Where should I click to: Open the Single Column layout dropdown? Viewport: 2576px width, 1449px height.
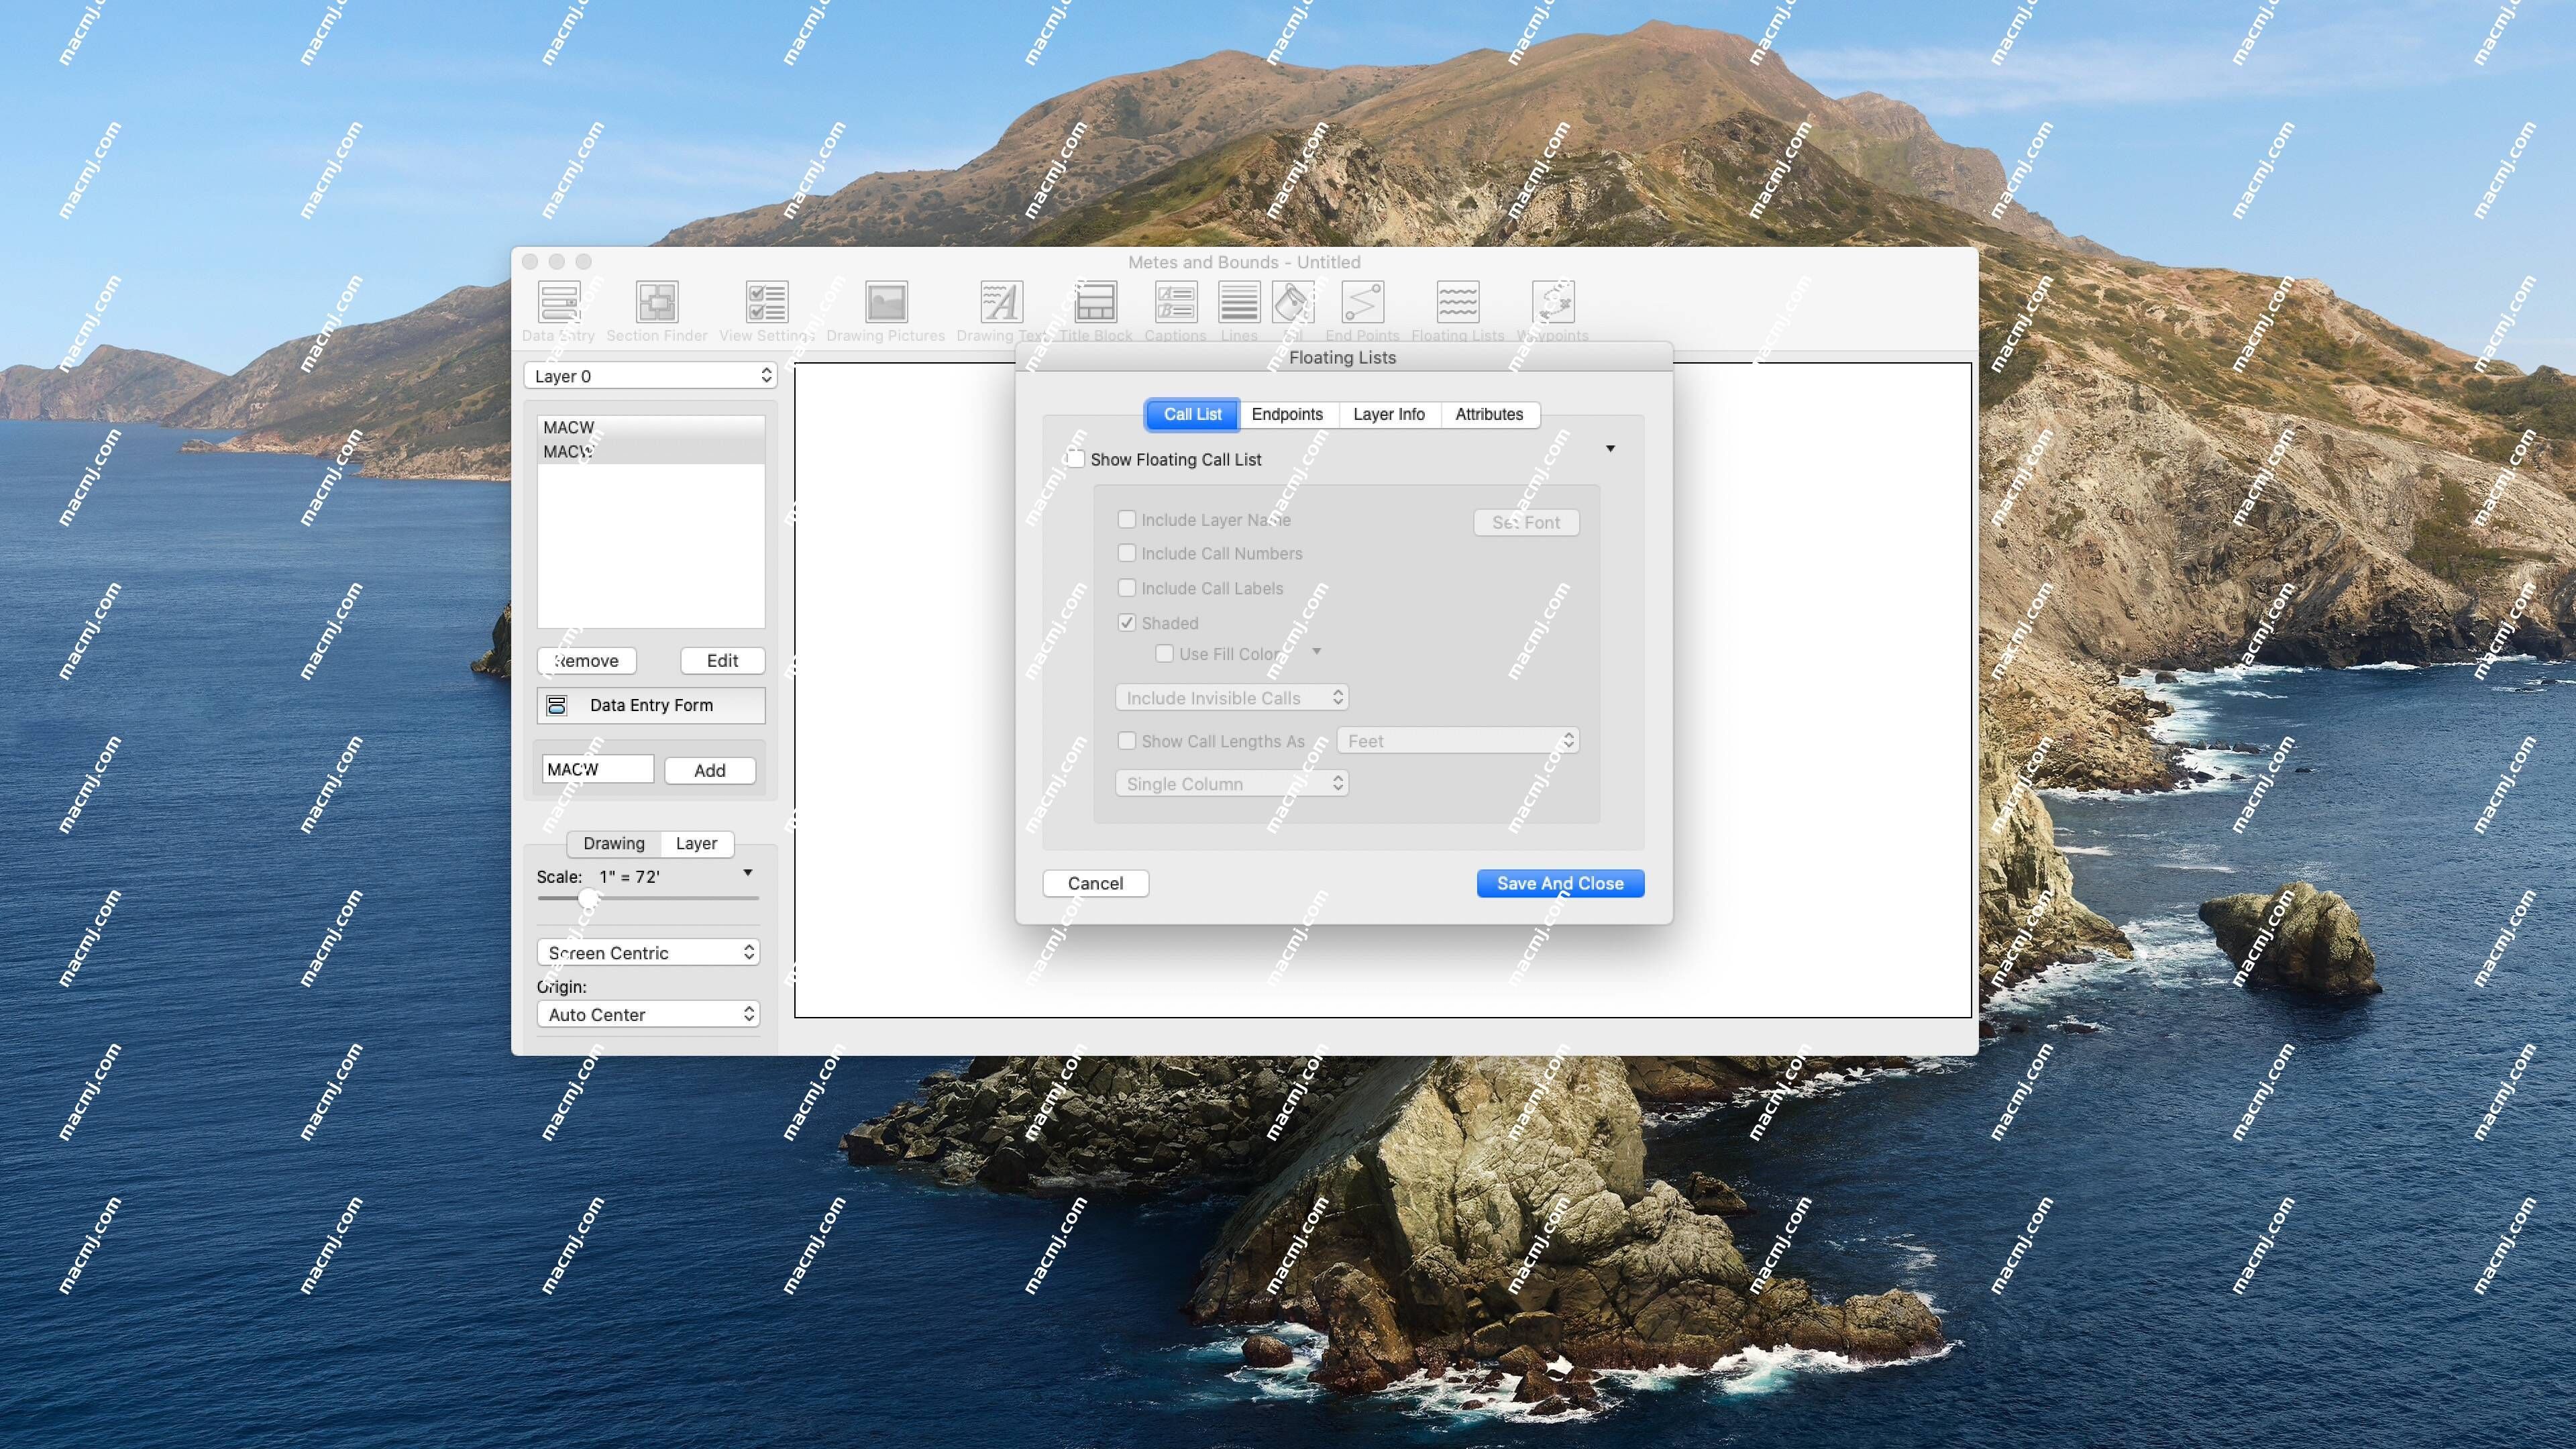(1230, 782)
